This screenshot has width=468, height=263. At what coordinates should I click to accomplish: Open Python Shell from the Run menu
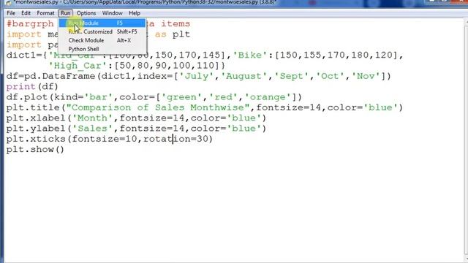point(102,49)
